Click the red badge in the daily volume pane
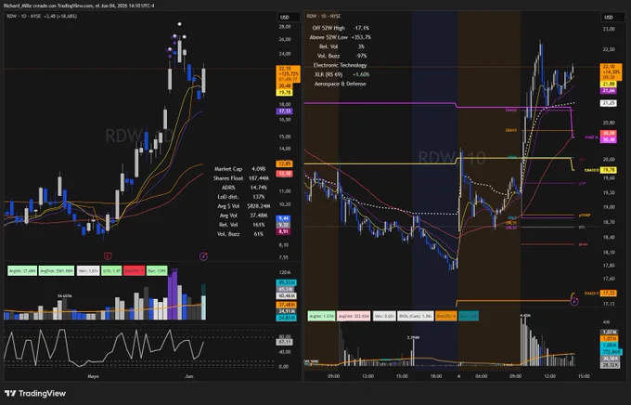This screenshot has height=405, width=631. 135,271
